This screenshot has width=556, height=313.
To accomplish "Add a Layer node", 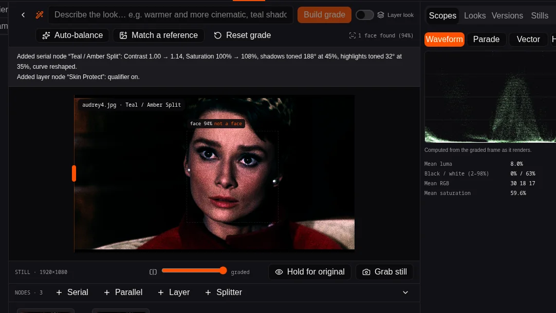I will tap(174, 292).
